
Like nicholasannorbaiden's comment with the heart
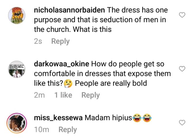coord(182,15)
